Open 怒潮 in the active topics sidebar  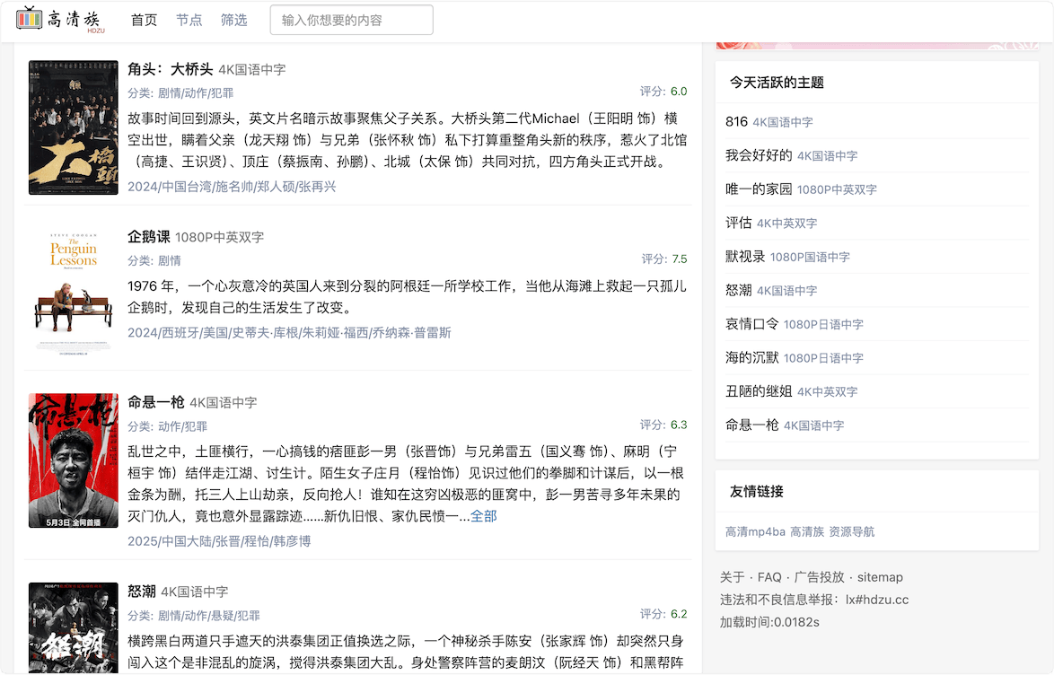739,290
